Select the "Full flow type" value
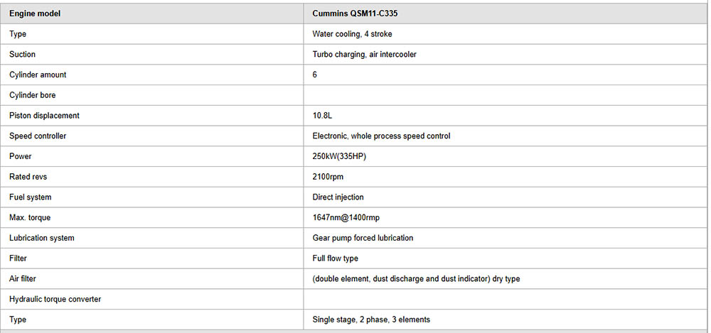This screenshot has height=333, width=711. click(335, 258)
